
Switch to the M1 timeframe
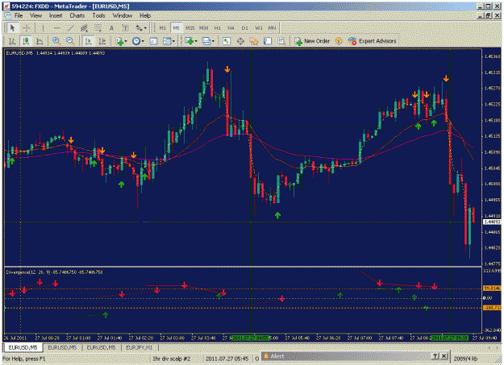(x=163, y=28)
